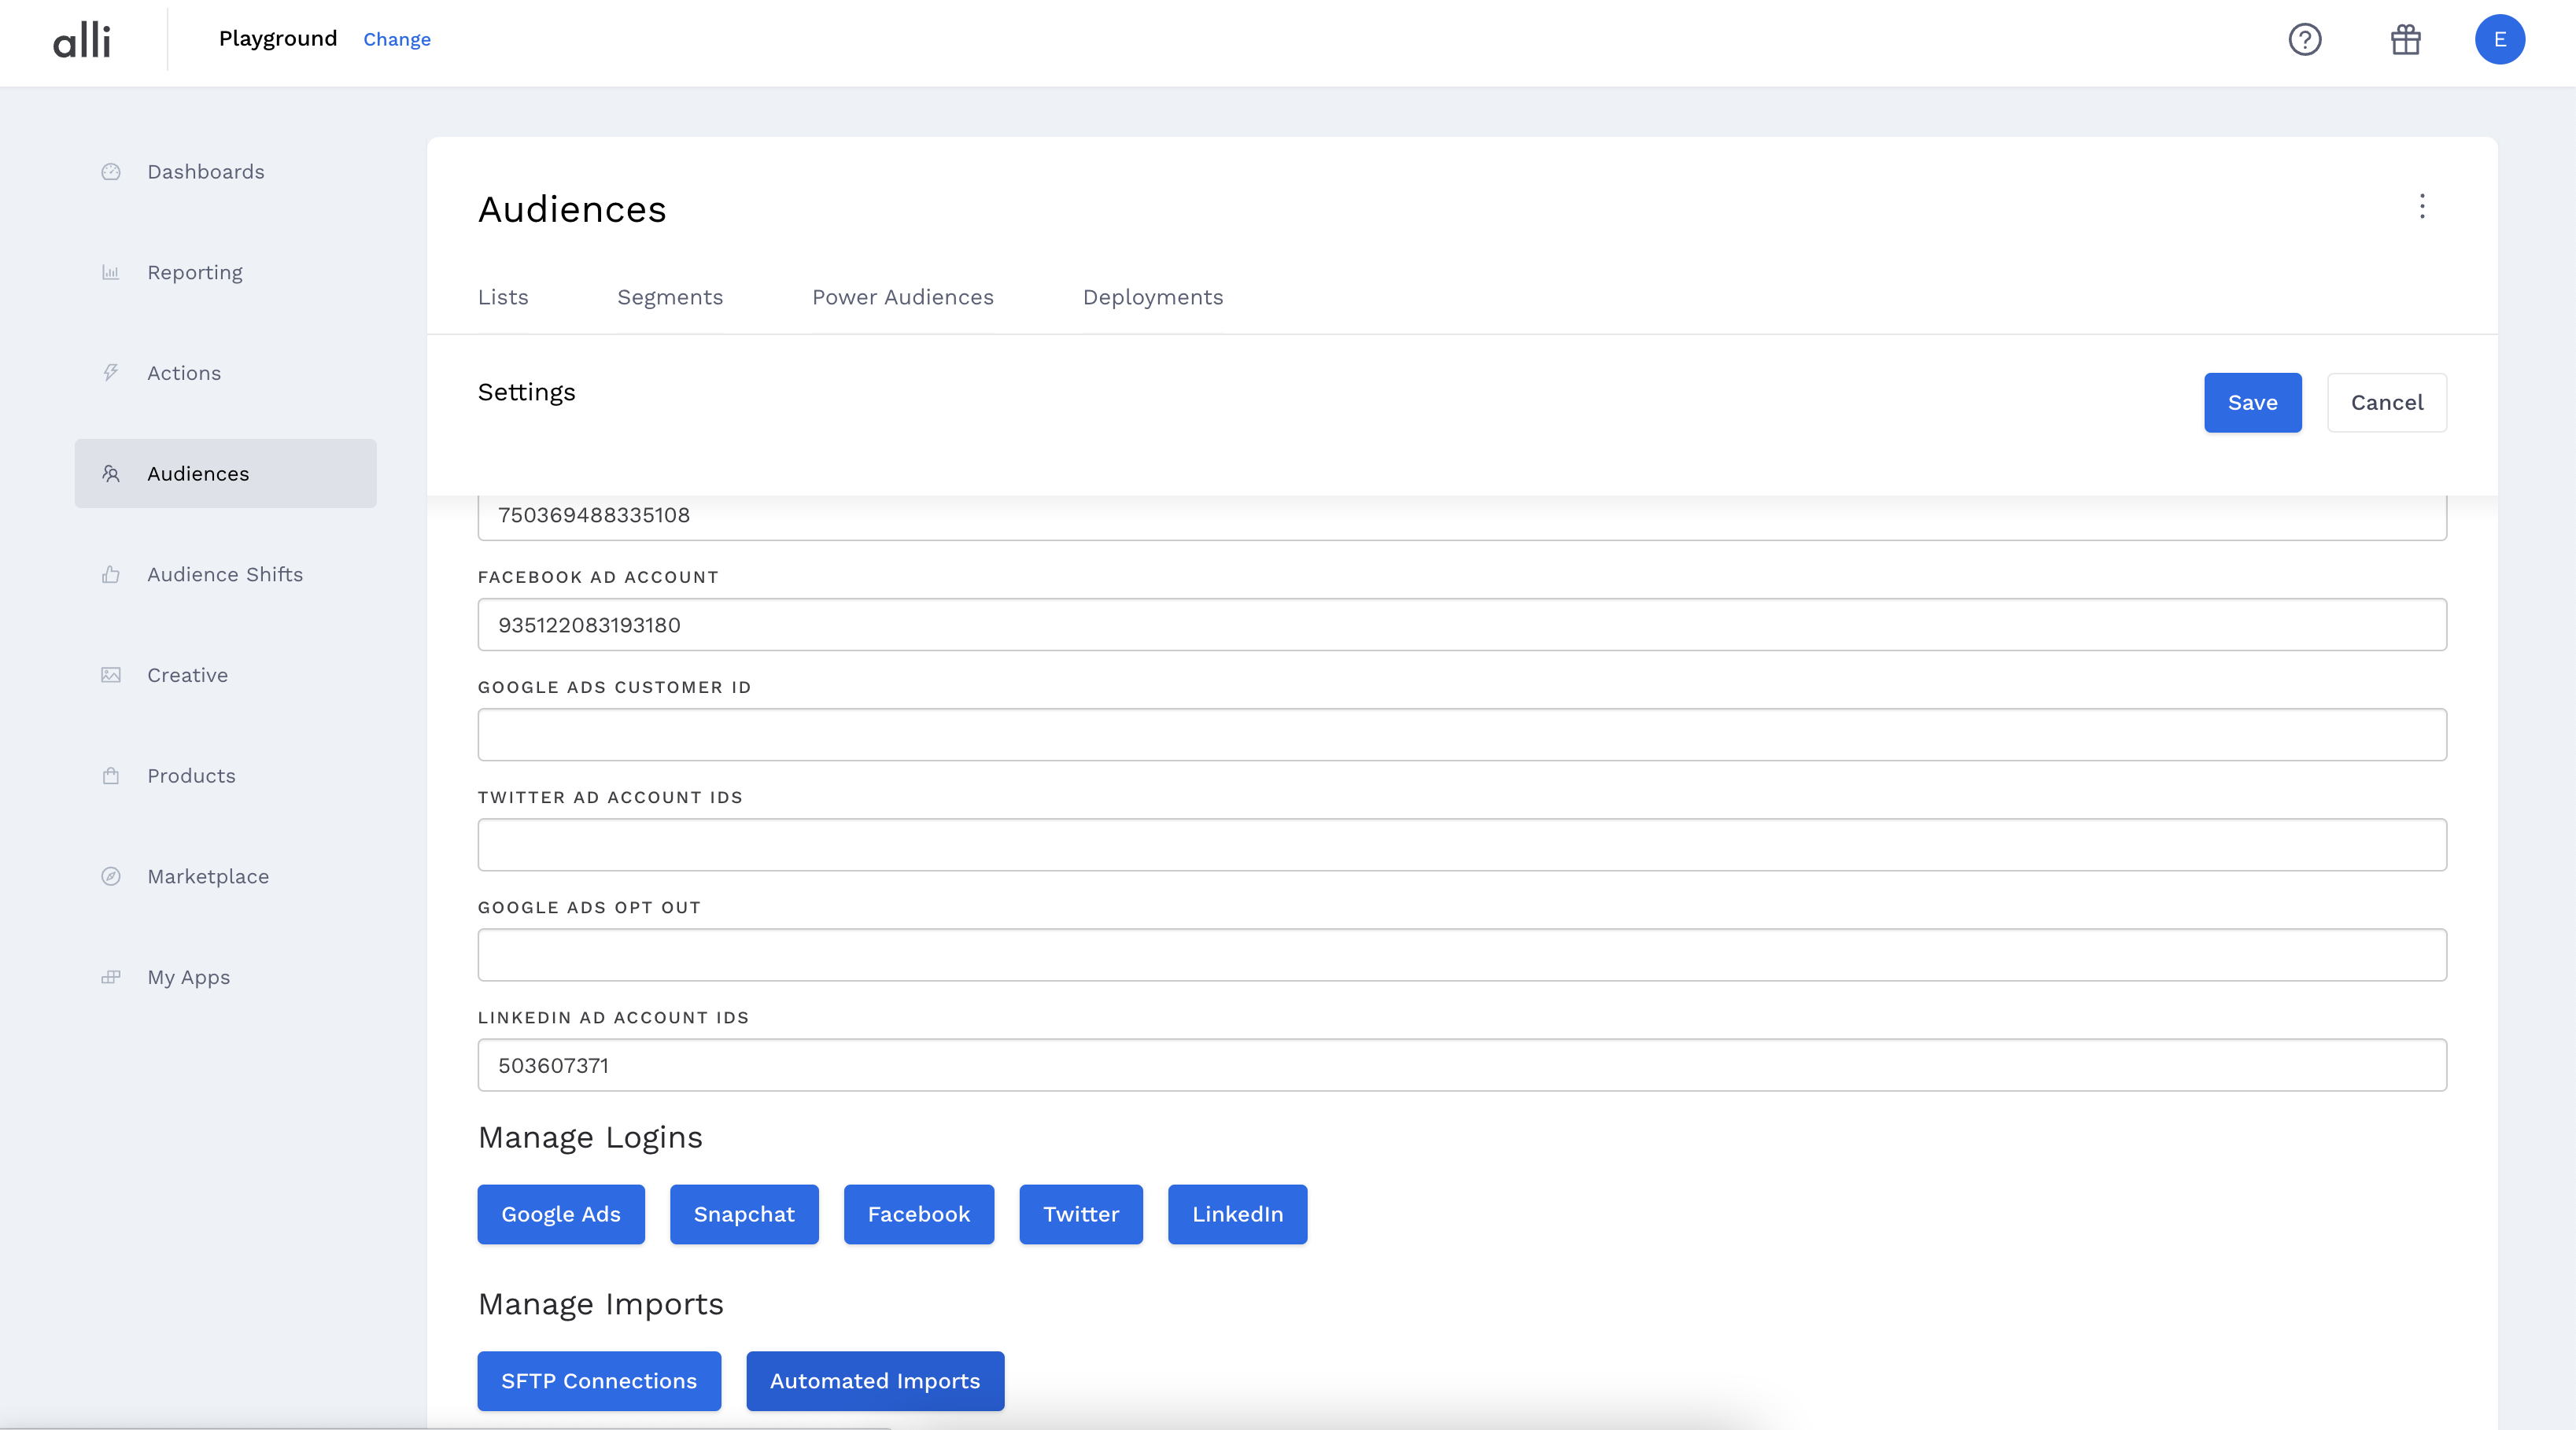Save the audience settings
Viewport: 2576px width, 1430px height.
[2252, 403]
